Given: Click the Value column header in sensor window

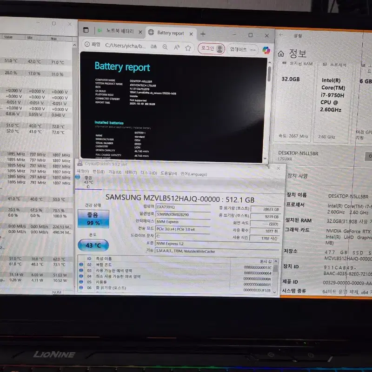Looking at the screenshot, I should [8, 37].
